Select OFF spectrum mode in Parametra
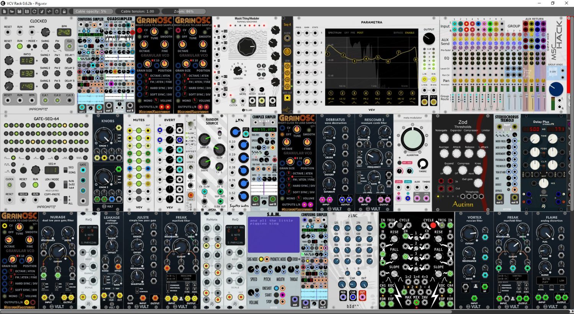This screenshot has height=314, width=574. 346,33
